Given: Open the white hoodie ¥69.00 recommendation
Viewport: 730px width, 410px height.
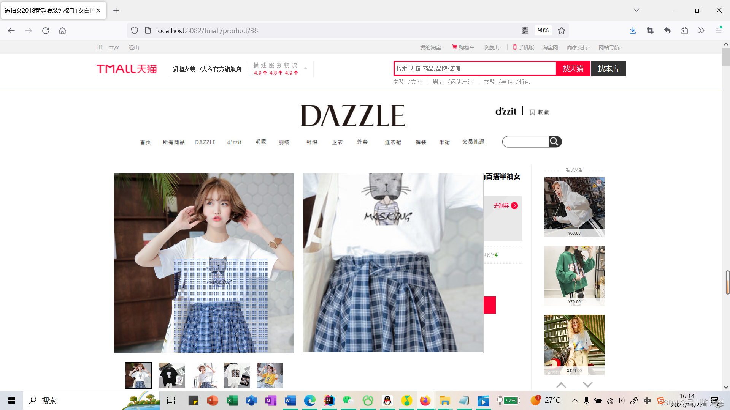Looking at the screenshot, I should (x=574, y=207).
